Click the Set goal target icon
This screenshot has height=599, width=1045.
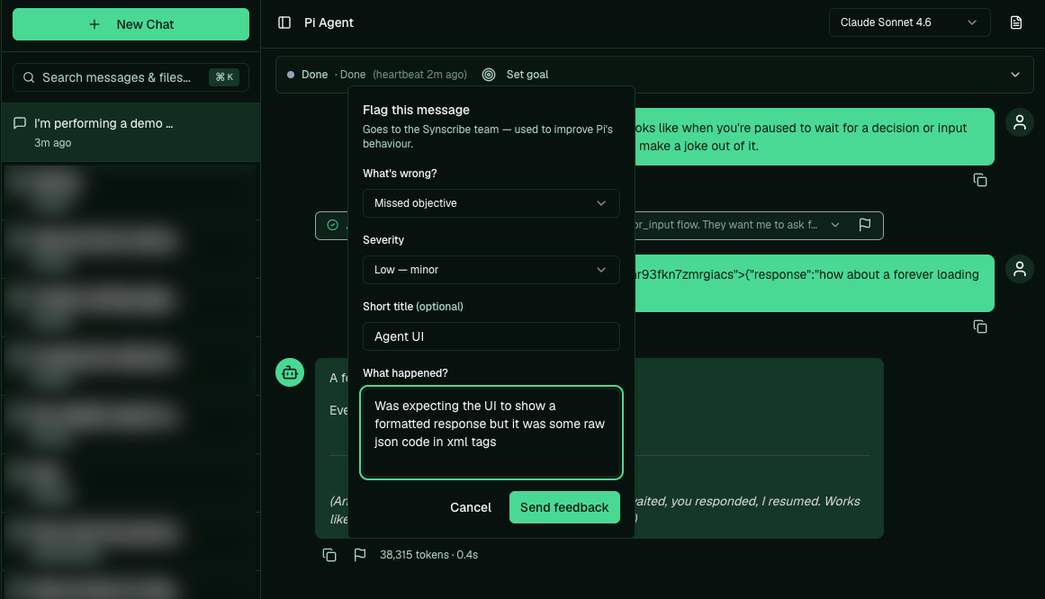point(489,75)
